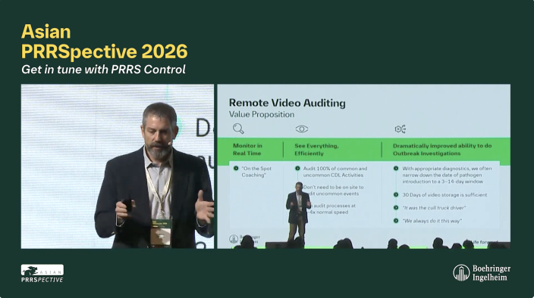Click the audit processes at normal speed text
Screen dimensions: 534x298
coord(332,209)
